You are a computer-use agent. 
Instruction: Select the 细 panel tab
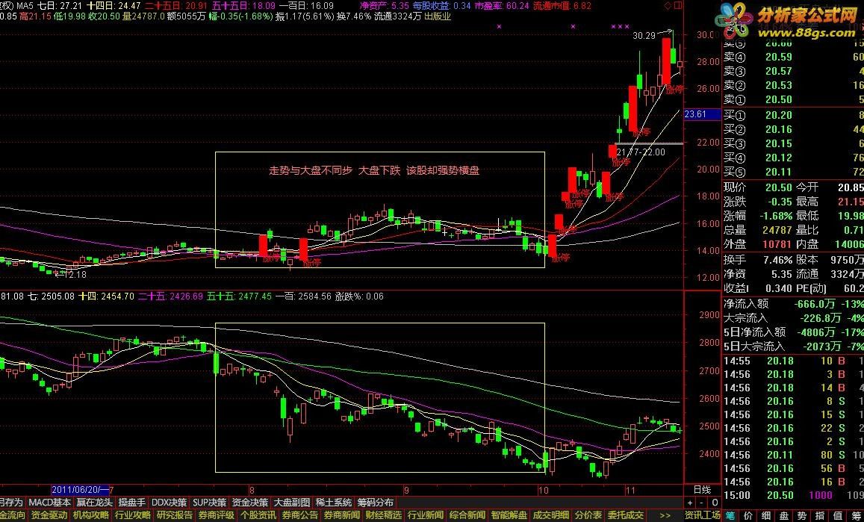[x=766, y=516]
